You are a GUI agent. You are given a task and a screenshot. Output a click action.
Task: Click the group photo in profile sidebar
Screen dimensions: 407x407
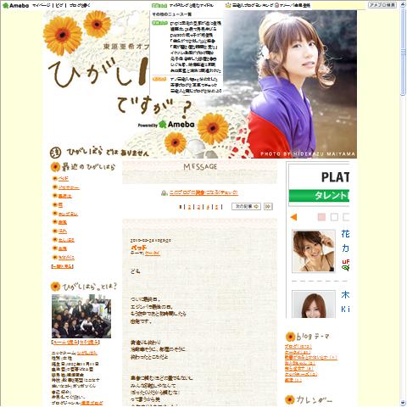[81, 316]
